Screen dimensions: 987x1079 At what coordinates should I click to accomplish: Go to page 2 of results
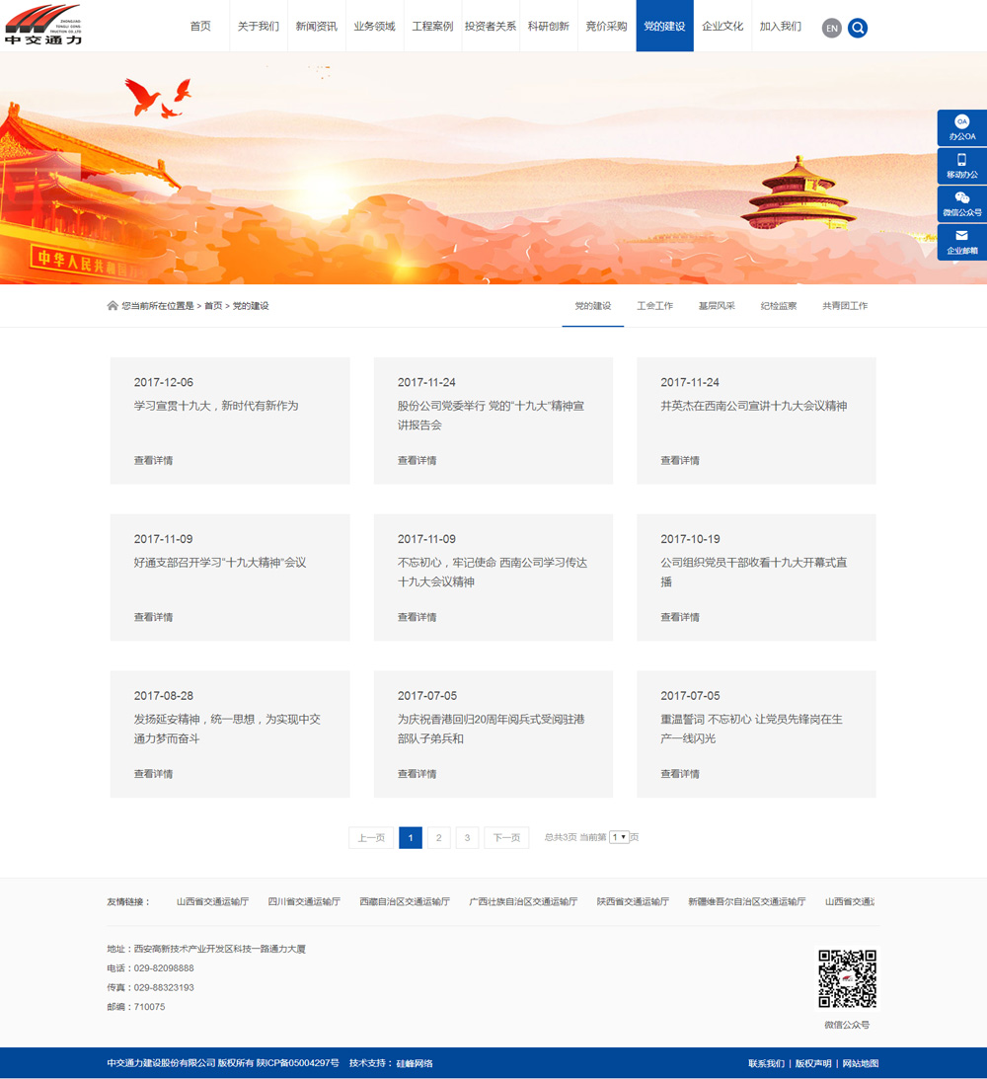click(x=439, y=838)
